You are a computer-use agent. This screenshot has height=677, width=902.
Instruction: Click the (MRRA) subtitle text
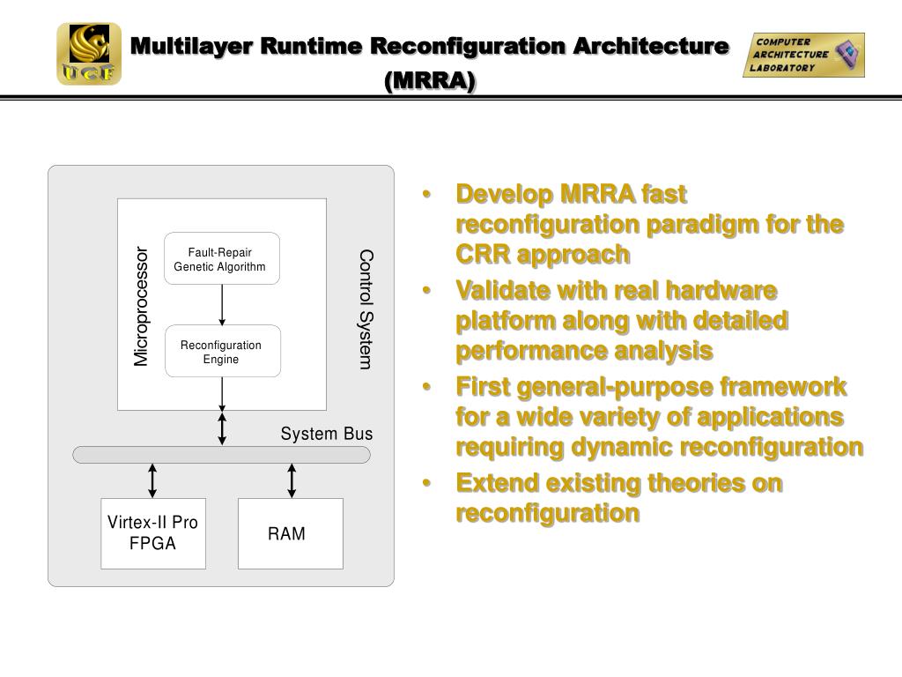click(430, 80)
